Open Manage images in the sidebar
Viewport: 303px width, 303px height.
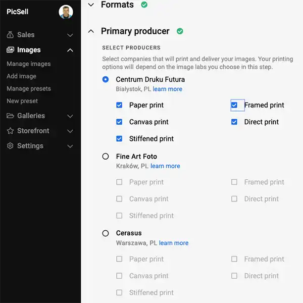29,64
